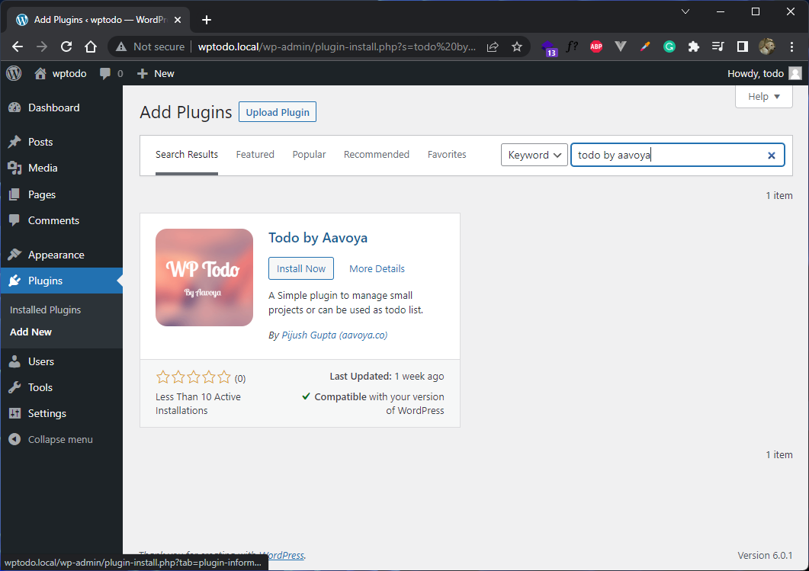Open the Todo by Aavoya title link

tap(318, 238)
